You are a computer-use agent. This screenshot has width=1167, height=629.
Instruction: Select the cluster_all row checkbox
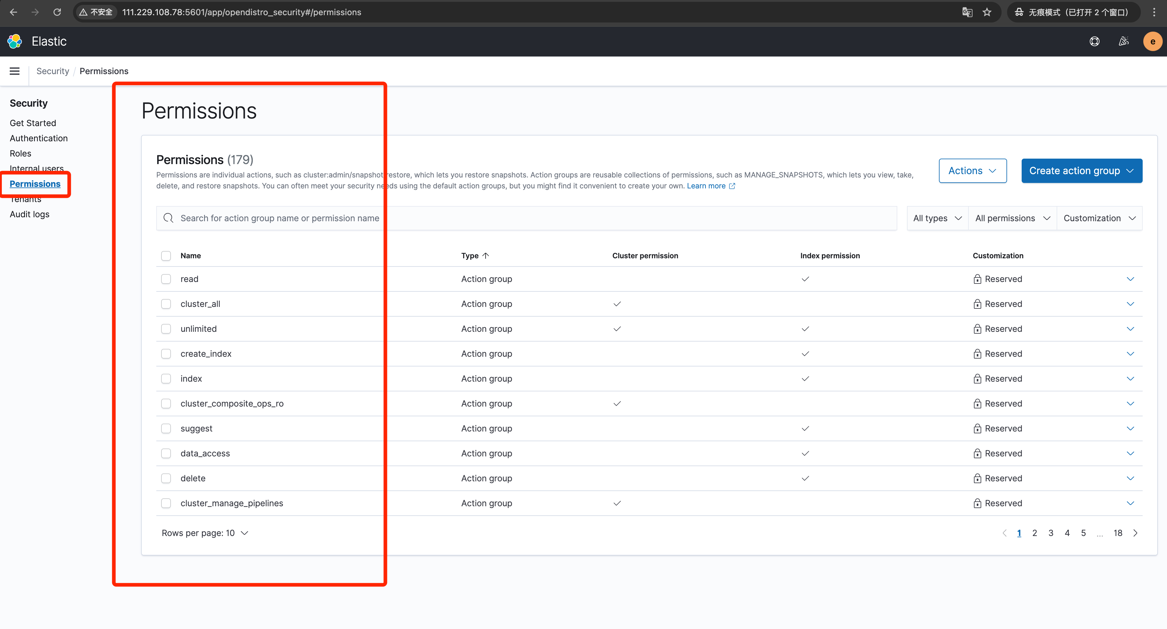(166, 304)
